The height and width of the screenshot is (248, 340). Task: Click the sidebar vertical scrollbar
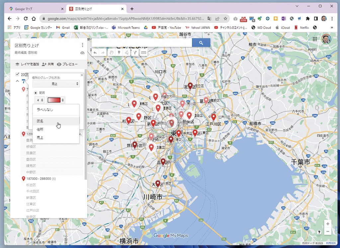86,124
